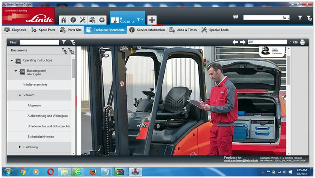Open Service Information tab
The image size is (315, 178).
(147, 30)
